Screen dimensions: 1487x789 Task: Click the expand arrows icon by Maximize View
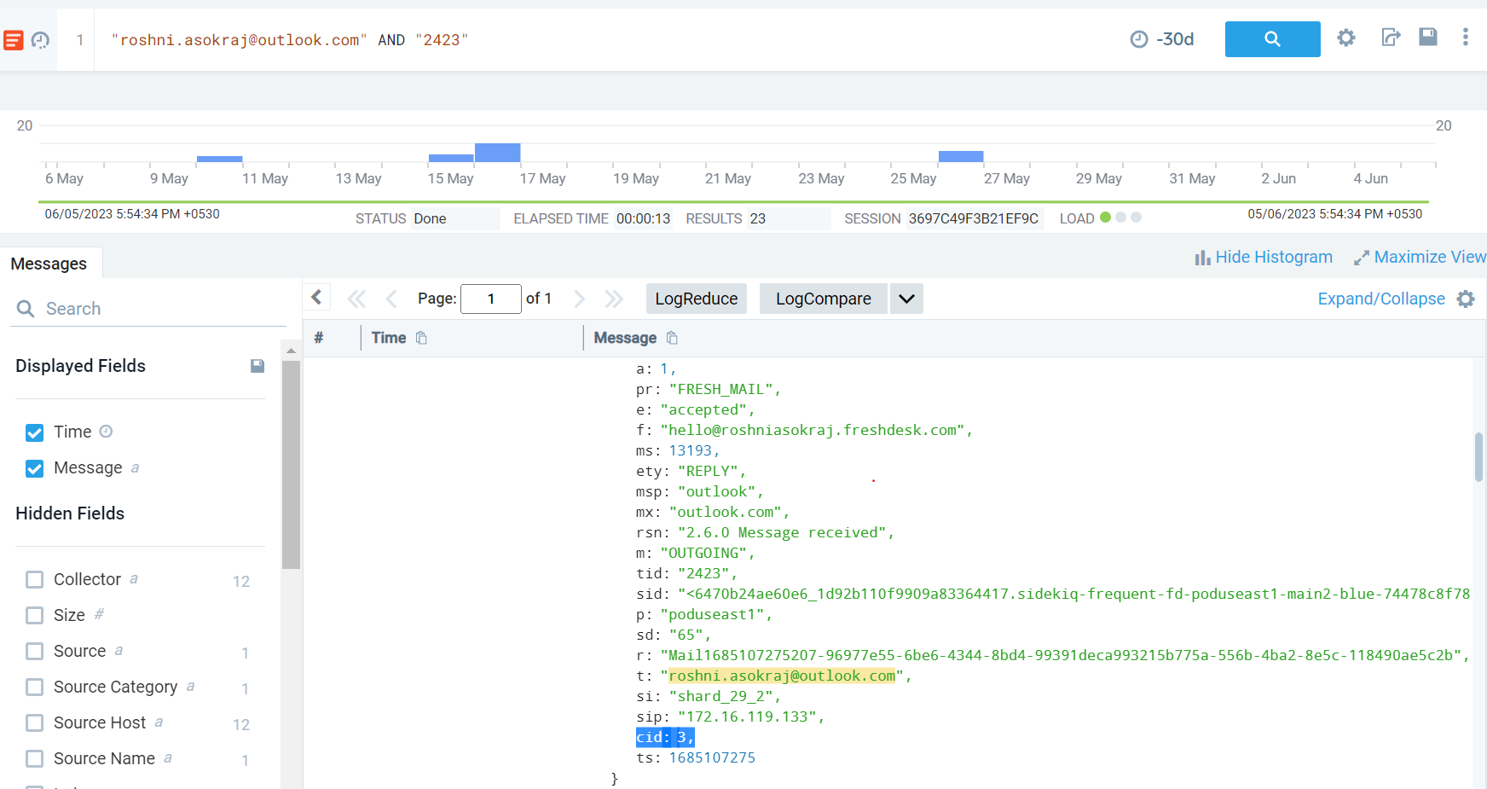point(1362,258)
